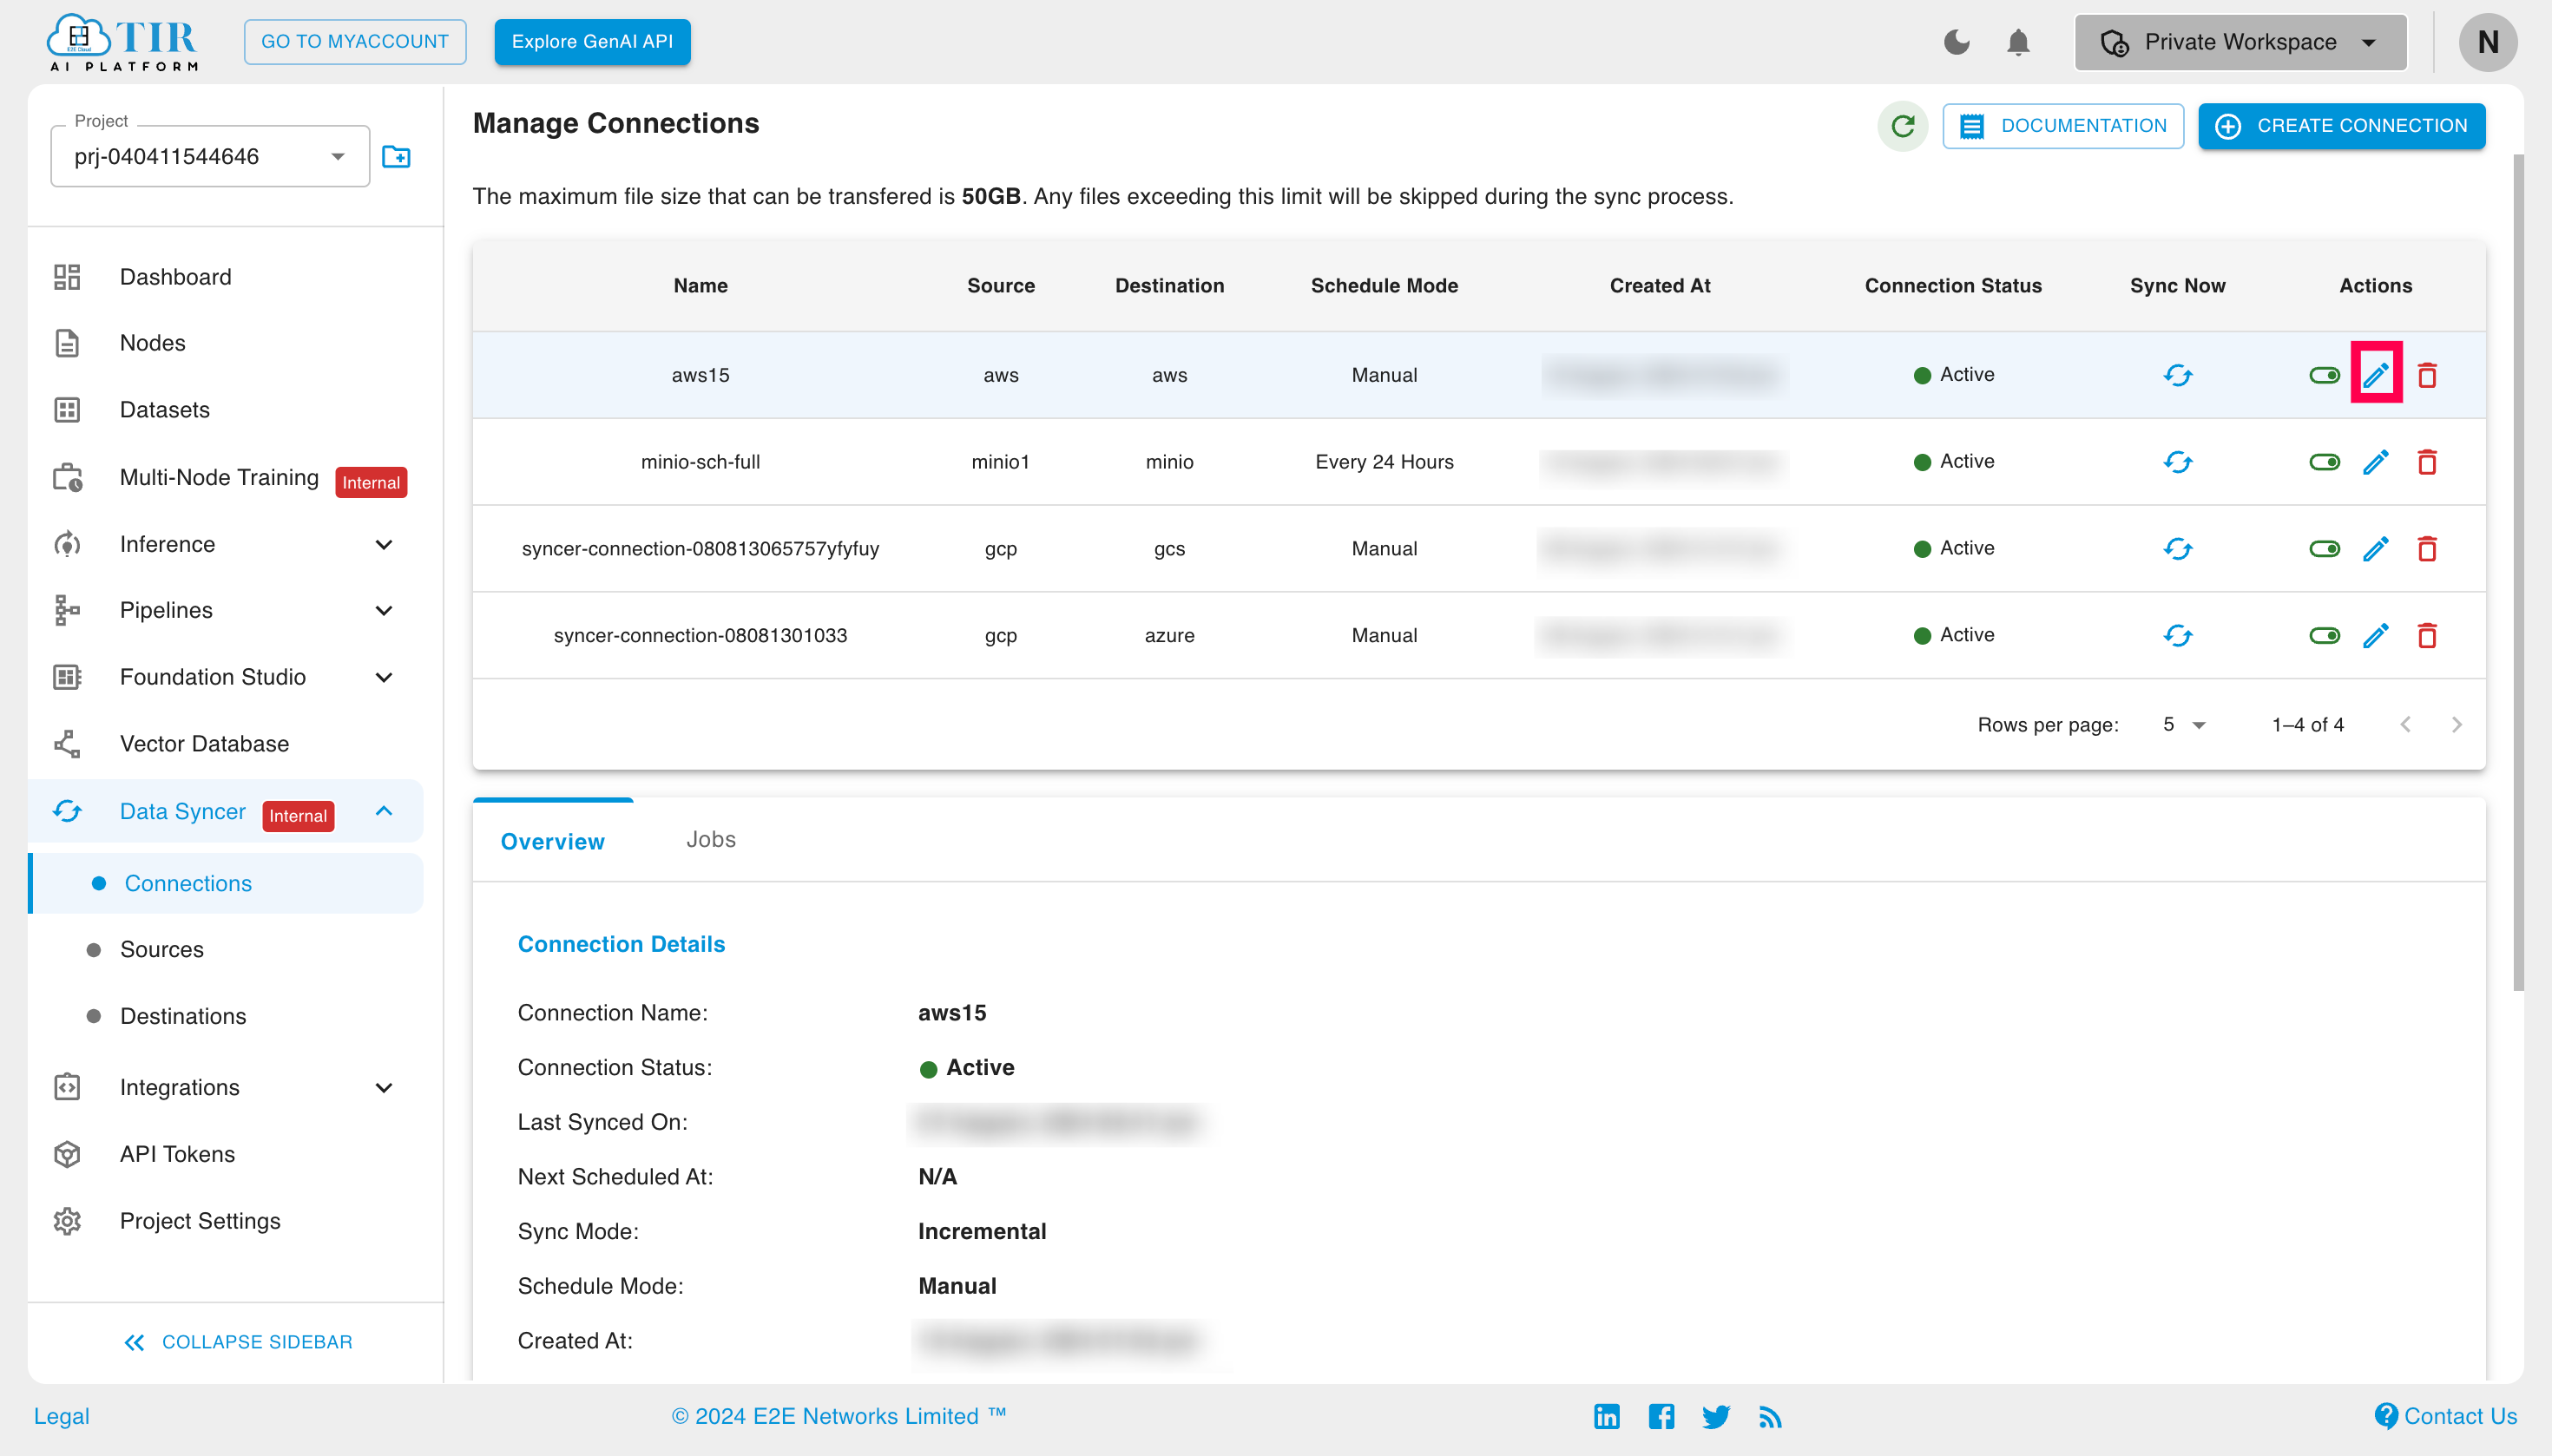Toggle the syncer-connection-08081301033 switch
Screen dimensions: 2552x1456
2324,635
